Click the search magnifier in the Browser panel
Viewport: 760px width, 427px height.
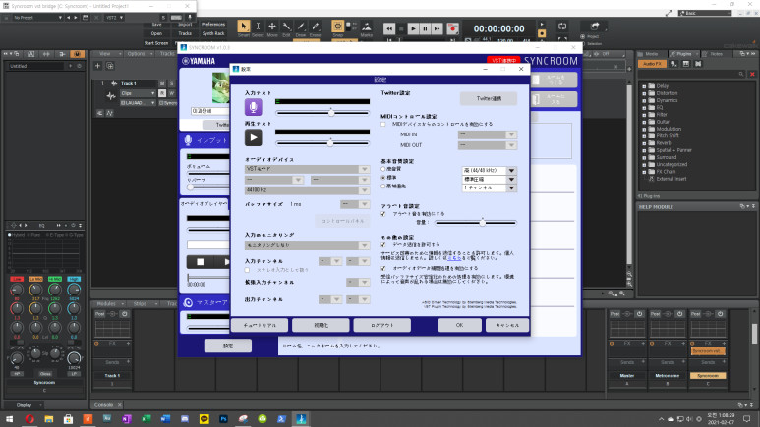(741, 74)
